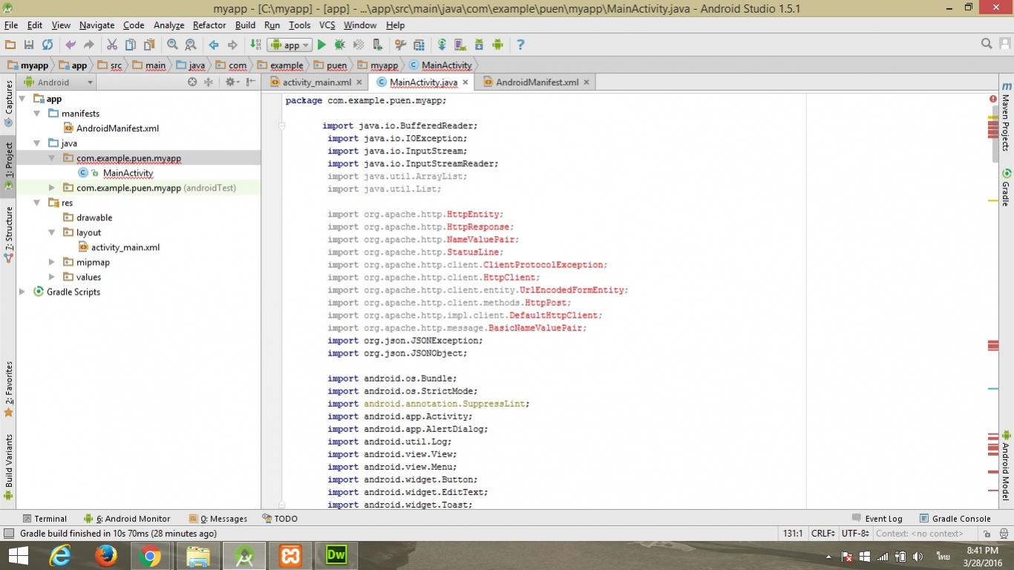The width and height of the screenshot is (1014, 570).
Task: Run app with the green play icon
Action: (321, 45)
